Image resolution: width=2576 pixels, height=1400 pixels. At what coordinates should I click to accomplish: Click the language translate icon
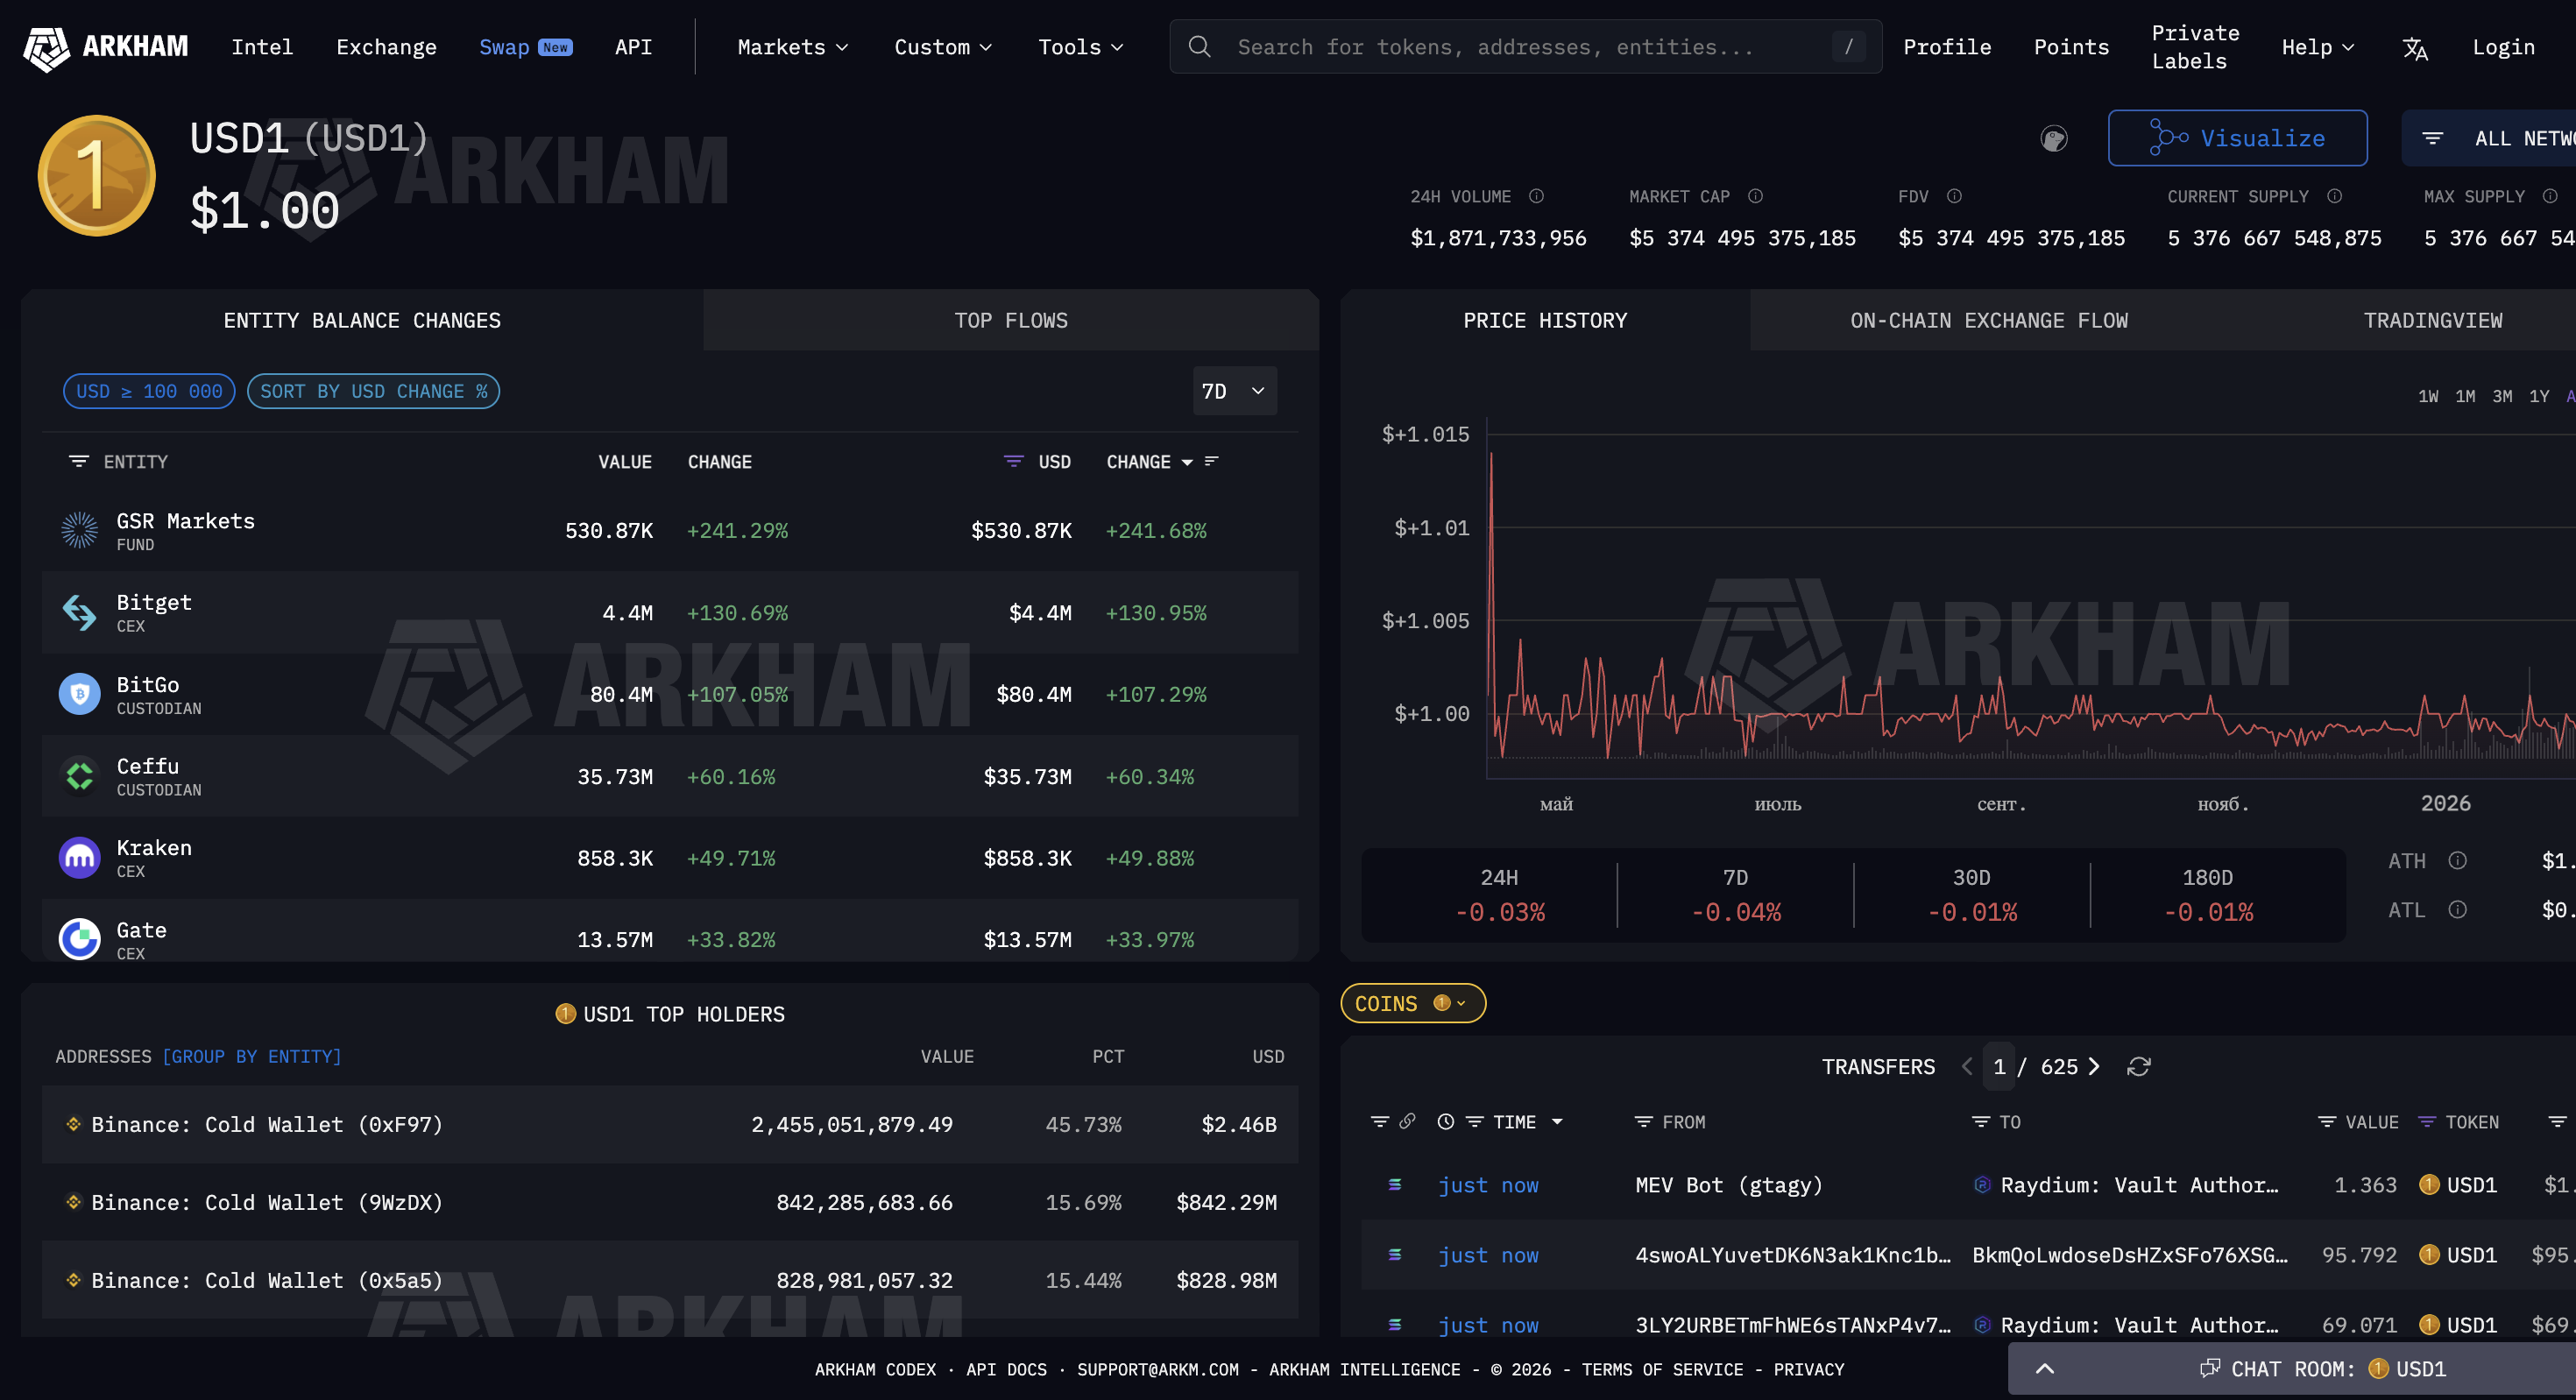click(2414, 48)
